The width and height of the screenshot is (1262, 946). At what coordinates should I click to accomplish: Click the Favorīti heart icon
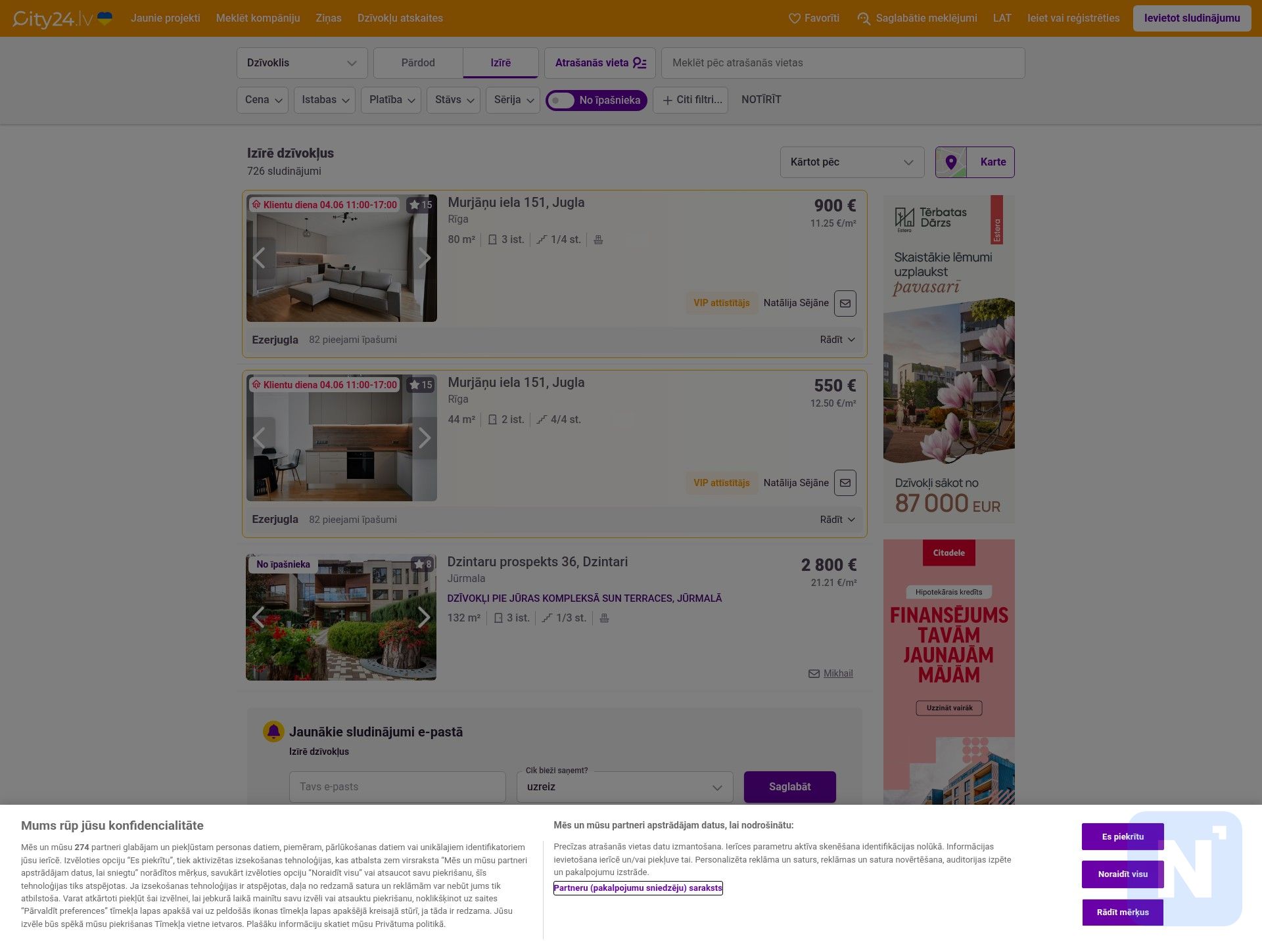794,18
